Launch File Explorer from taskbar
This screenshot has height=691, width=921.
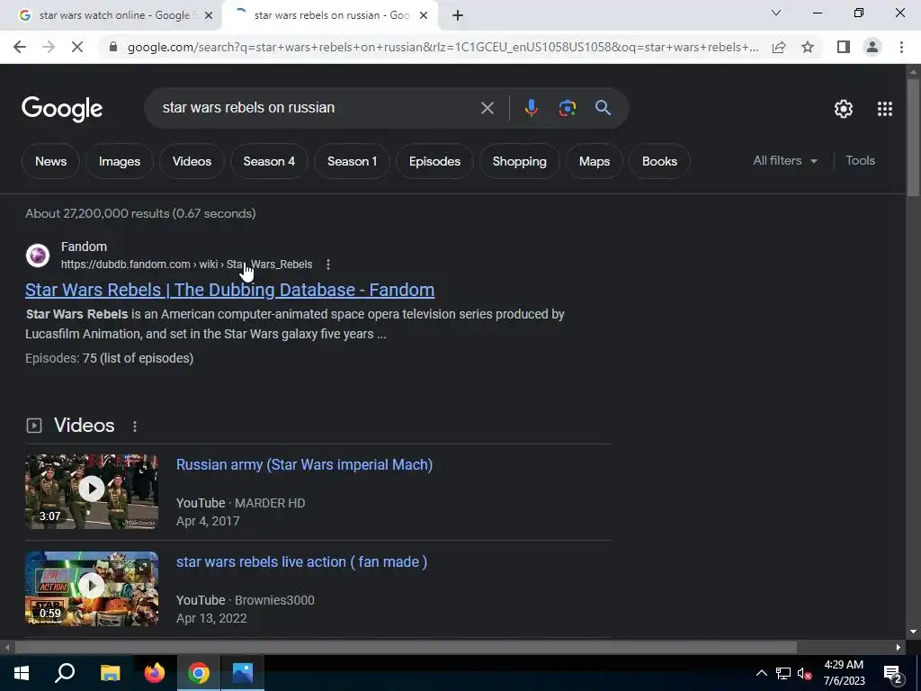tap(110, 673)
